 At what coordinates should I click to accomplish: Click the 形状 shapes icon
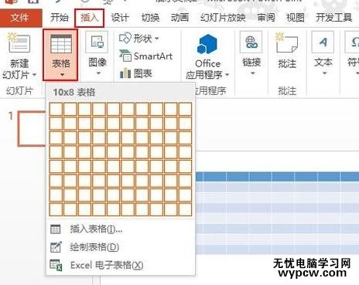(x=125, y=38)
